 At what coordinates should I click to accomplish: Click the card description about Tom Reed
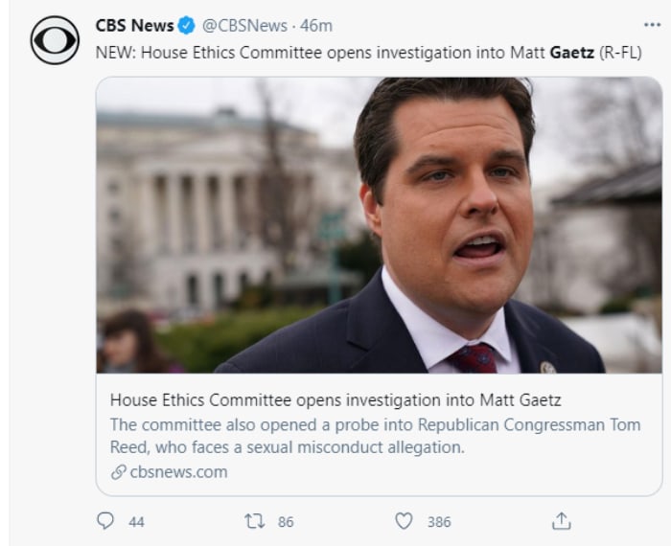click(374, 436)
